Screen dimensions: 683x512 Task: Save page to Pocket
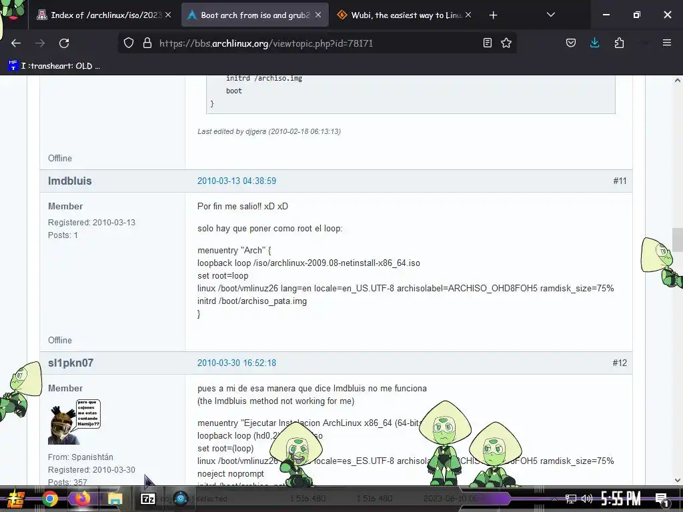tap(571, 43)
